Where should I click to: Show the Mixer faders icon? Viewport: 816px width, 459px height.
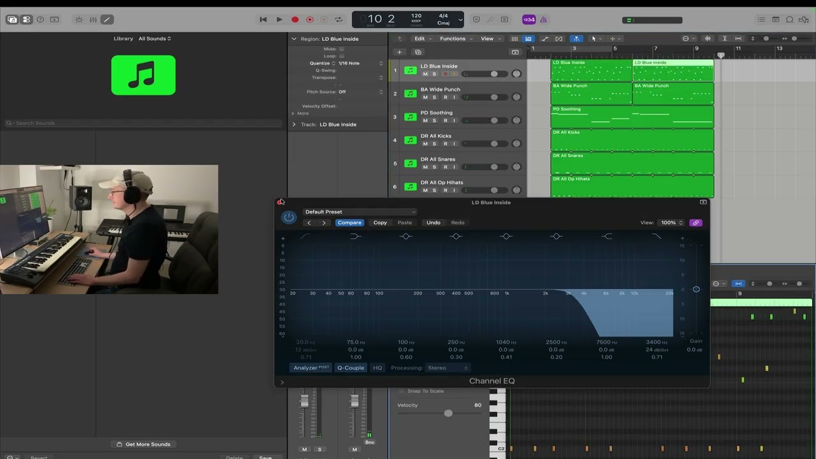93,20
